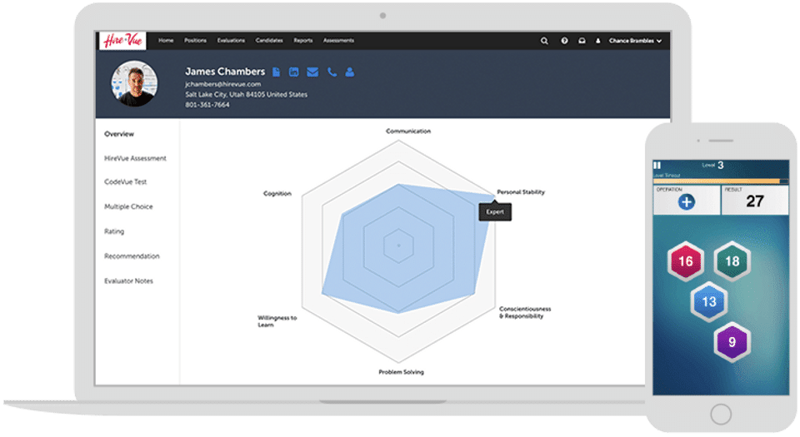Viewport: 800px width, 437px height.
Task: Click the calendar icon beside James Chambers
Action: 294,72
